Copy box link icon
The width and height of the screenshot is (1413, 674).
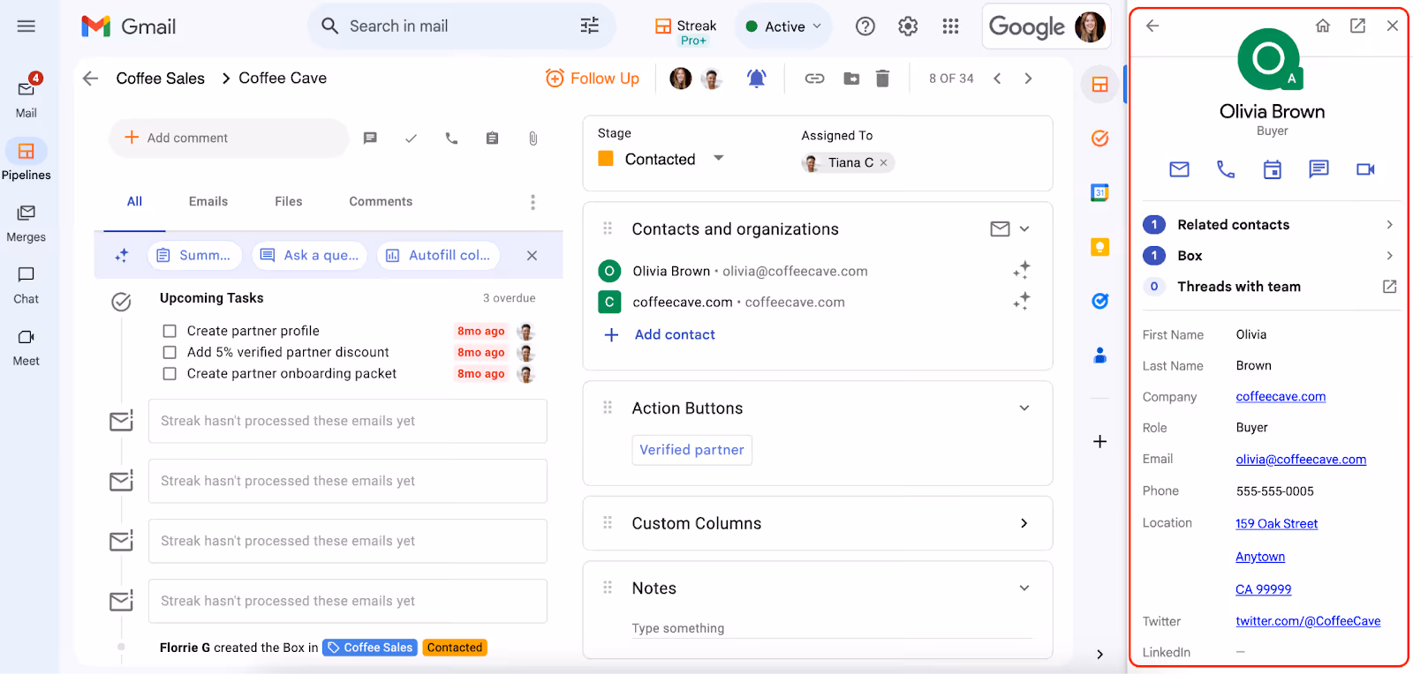coord(815,79)
